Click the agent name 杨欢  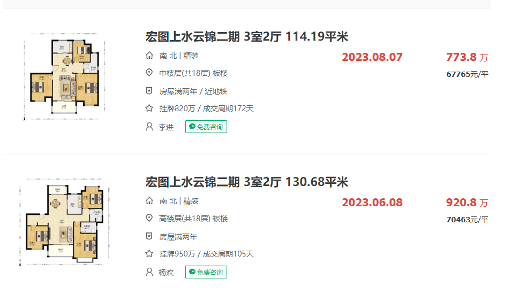pyautogui.click(x=166, y=273)
